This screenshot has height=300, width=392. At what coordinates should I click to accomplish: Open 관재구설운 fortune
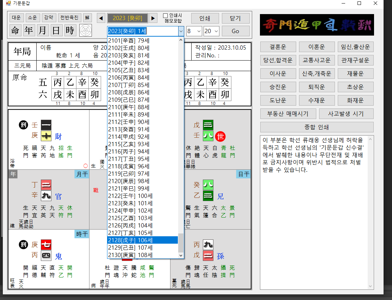tap(355, 60)
